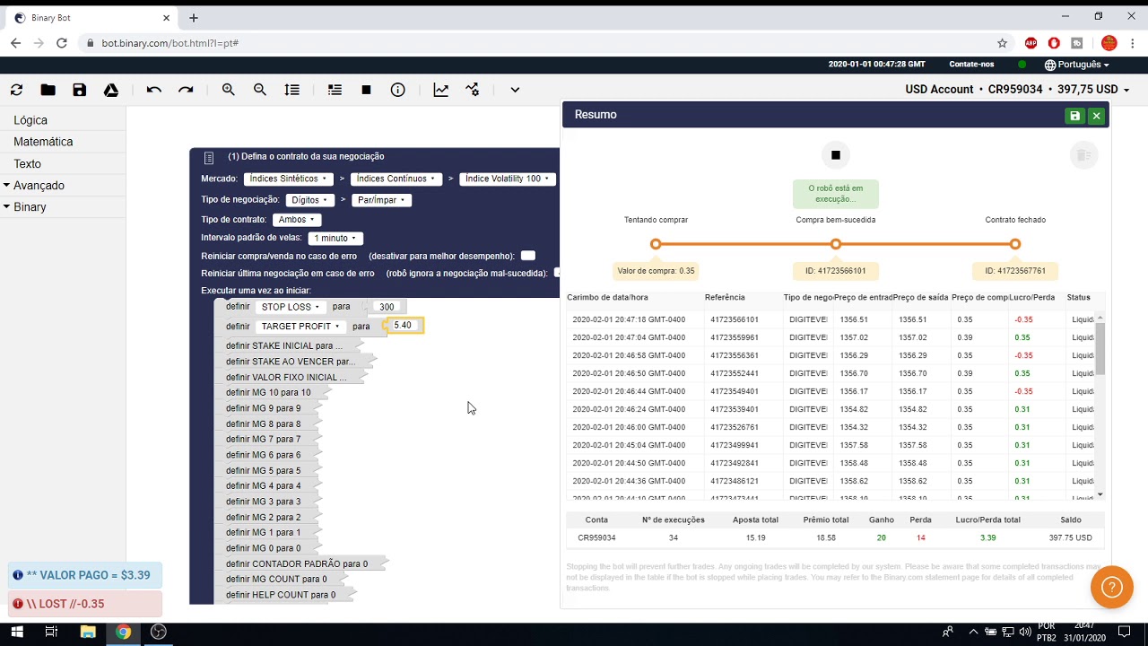This screenshot has height=646, width=1148.
Task: Click the save floppy disk toolbar icon
Action: coord(80,90)
